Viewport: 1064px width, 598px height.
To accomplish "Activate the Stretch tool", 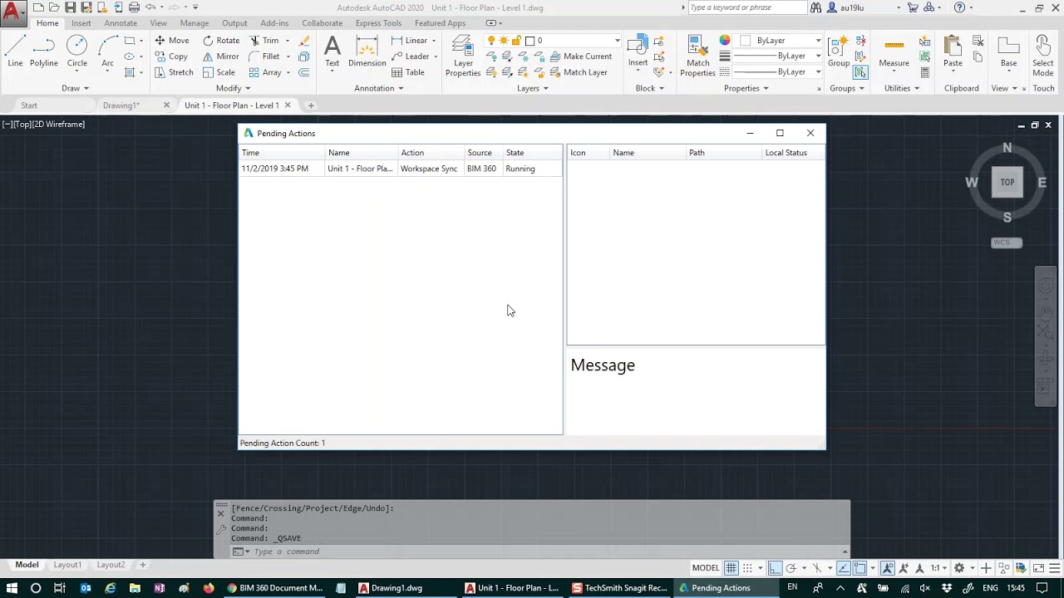I will (x=174, y=72).
